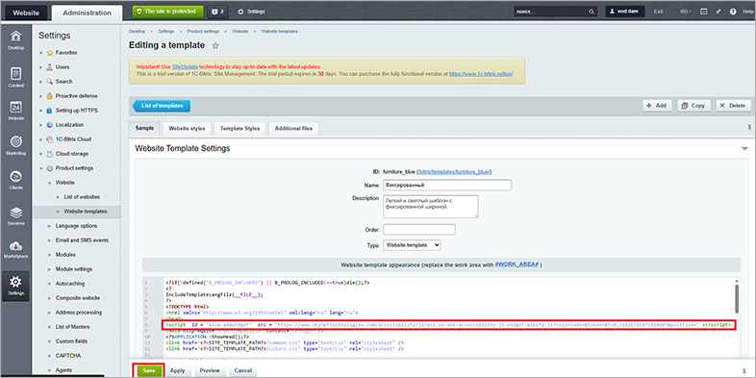Open the Content sidebar section

[16, 77]
